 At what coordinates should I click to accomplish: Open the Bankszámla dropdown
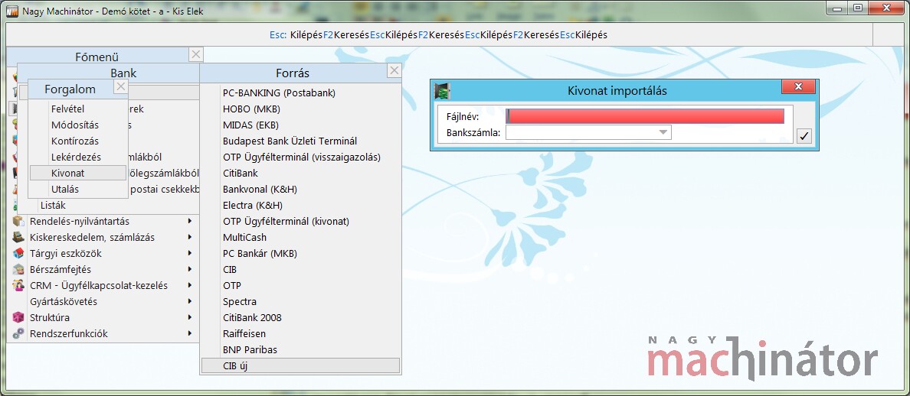[663, 132]
